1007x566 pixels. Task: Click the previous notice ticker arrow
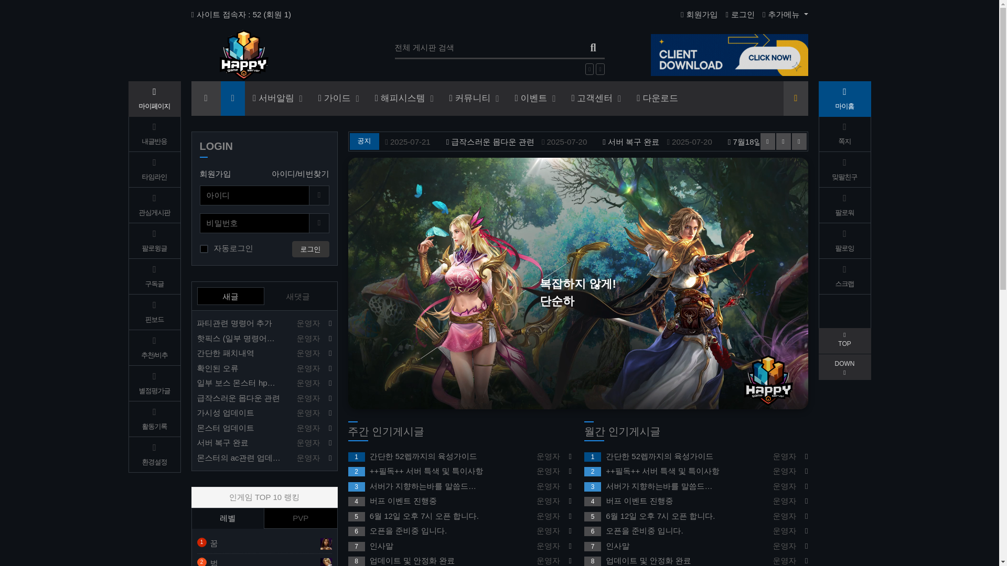768,141
